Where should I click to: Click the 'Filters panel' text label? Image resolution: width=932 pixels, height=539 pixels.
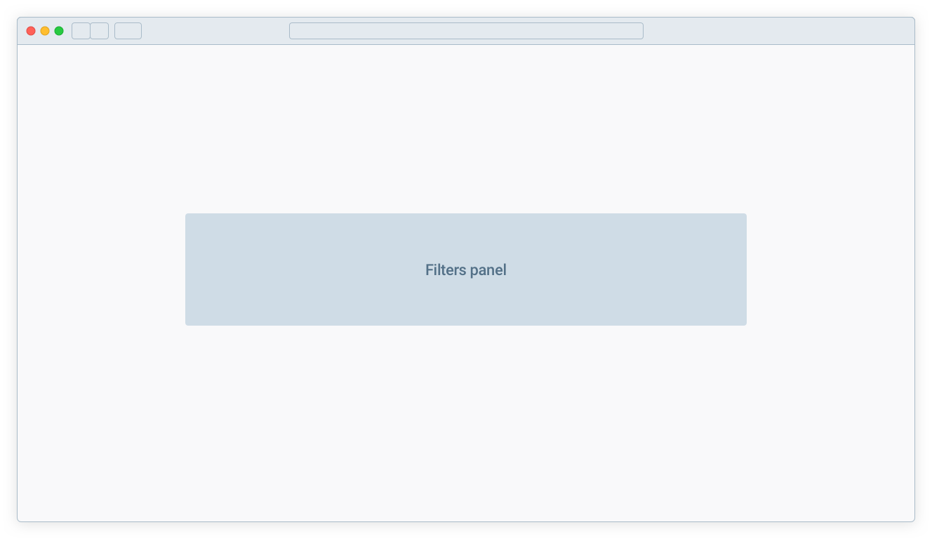466,270
